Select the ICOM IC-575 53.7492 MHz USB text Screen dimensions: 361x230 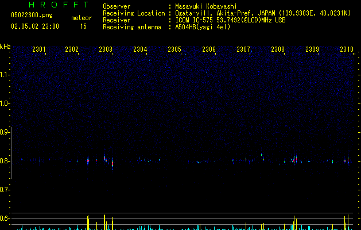click(x=231, y=20)
